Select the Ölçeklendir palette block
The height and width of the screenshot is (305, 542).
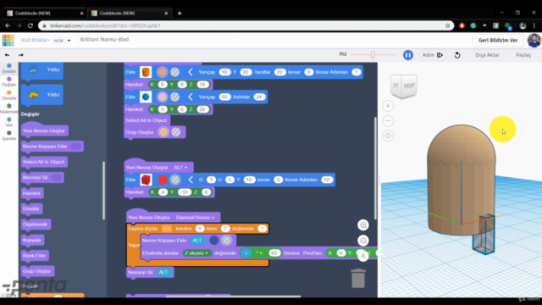[x=36, y=224]
